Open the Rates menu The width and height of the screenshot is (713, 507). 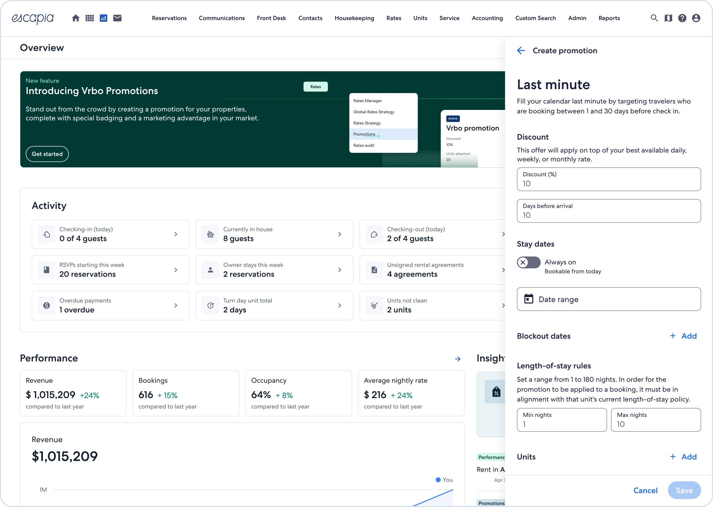(394, 18)
